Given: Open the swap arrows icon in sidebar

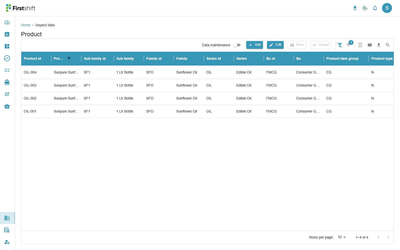Looking at the screenshot, I should [7, 94].
